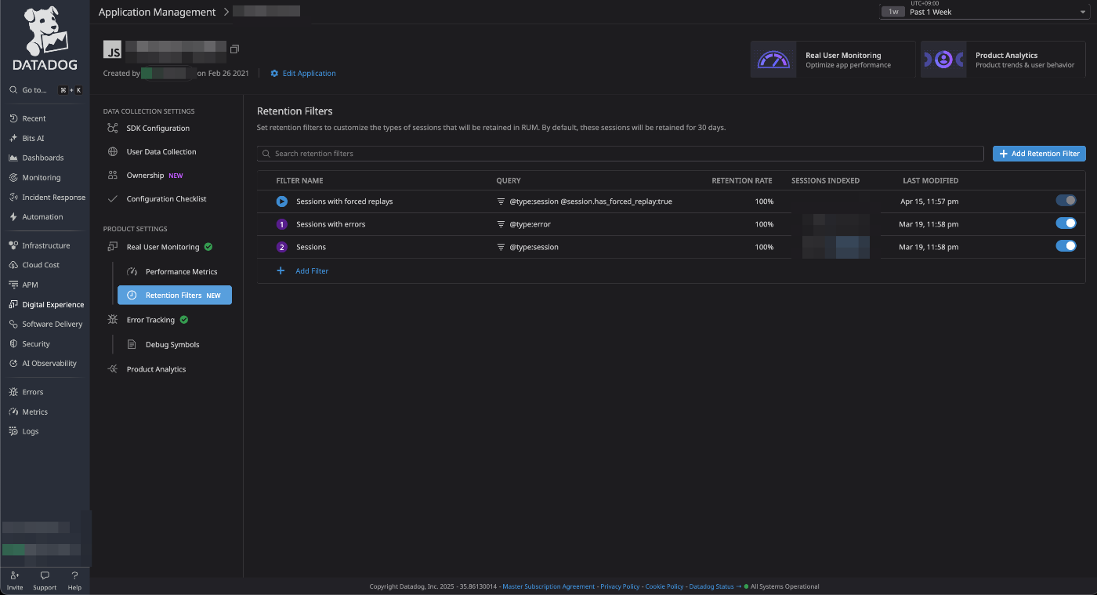
Task: Click the Logs sidebar icon
Action: (13, 431)
